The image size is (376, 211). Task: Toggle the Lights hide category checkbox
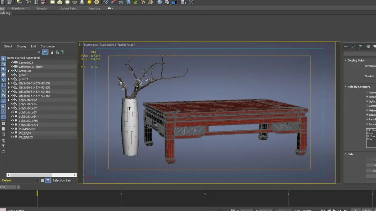367,101
